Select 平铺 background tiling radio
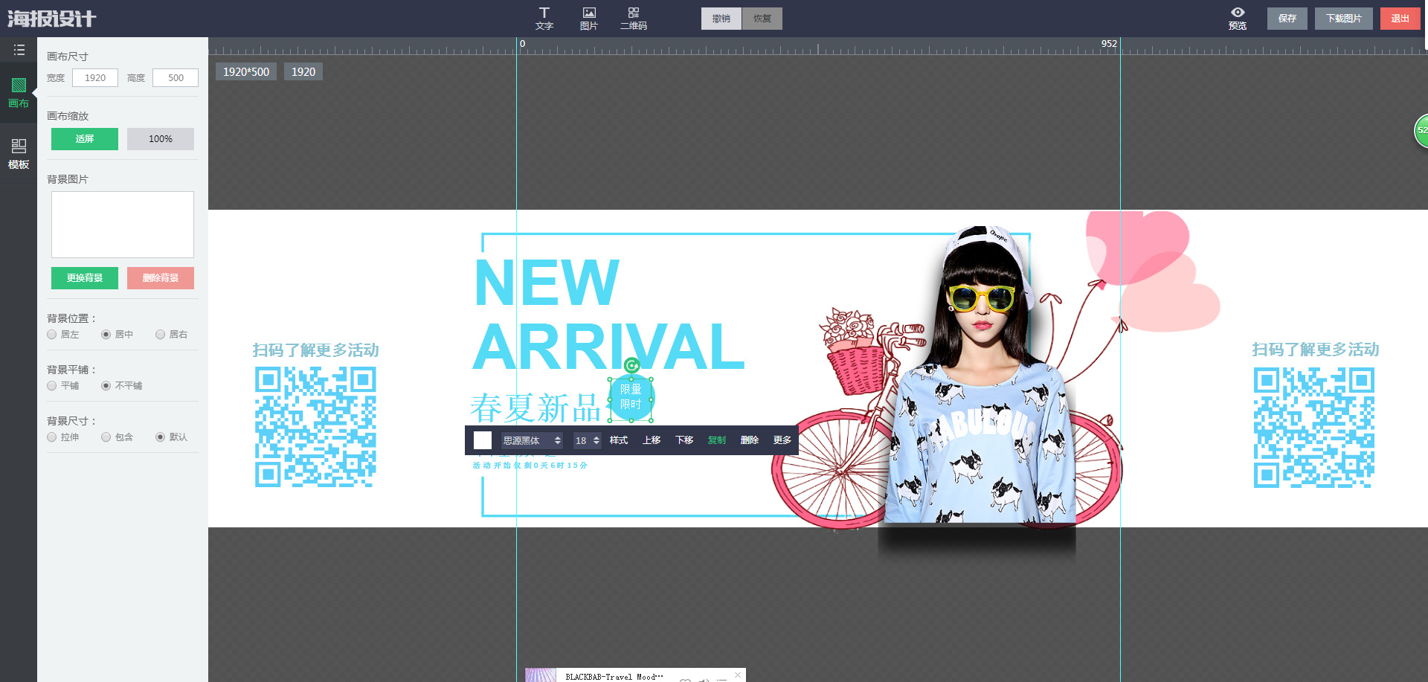Image resolution: width=1428 pixels, height=682 pixels. tap(52, 386)
